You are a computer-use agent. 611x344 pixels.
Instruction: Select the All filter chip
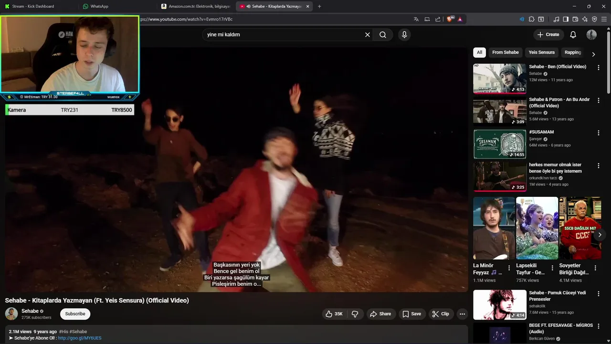pos(479,53)
